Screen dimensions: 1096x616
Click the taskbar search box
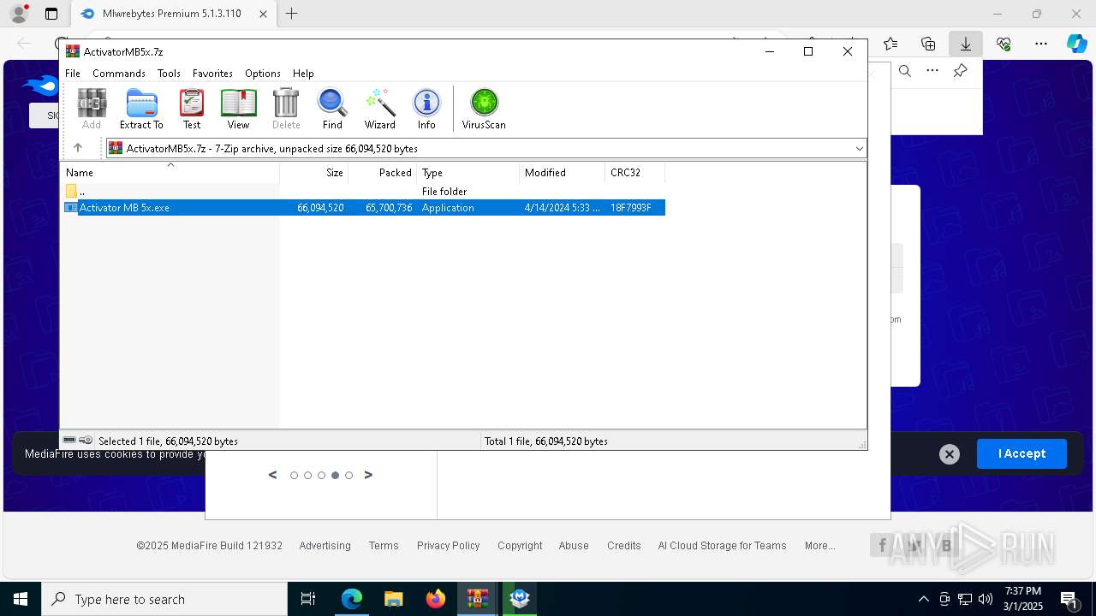click(x=164, y=599)
